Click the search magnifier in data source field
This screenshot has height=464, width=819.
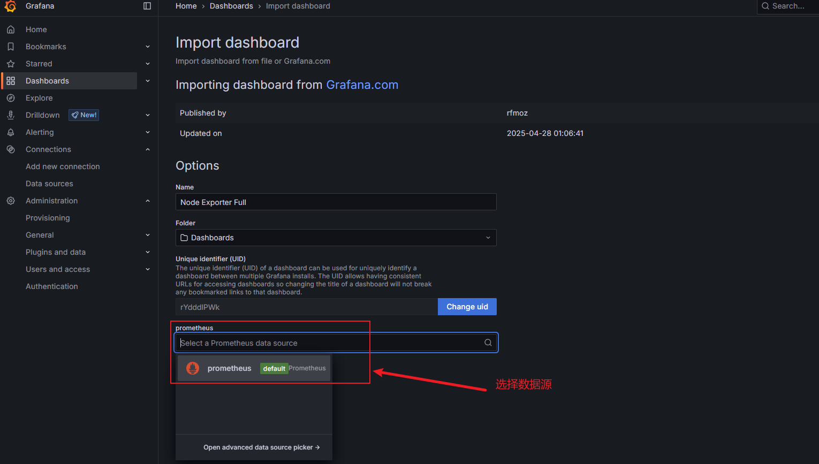click(488, 343)
